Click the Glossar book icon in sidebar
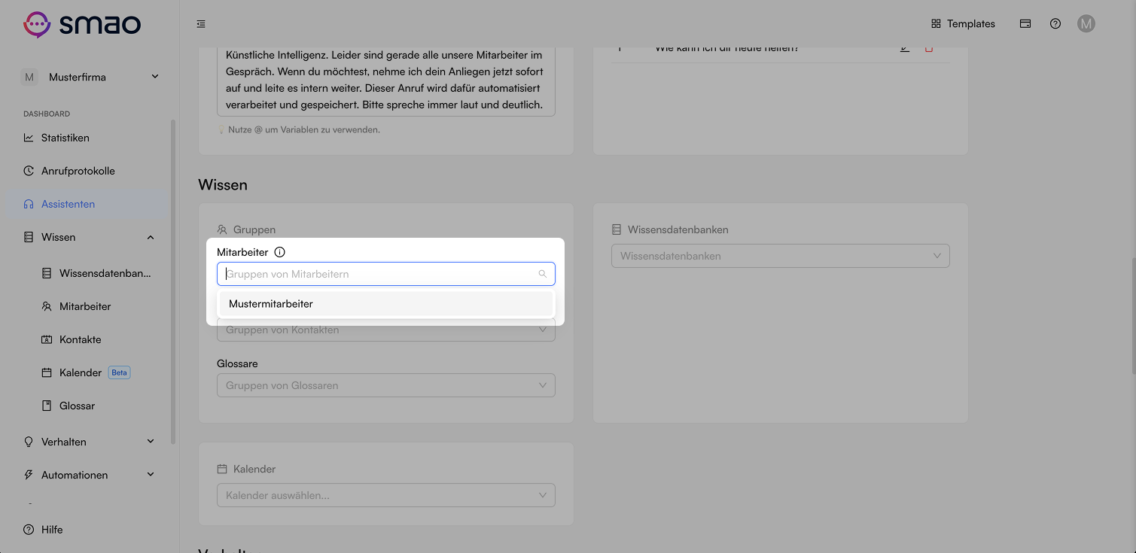This screenshot has width=1136, height=553. pos(47,406)
